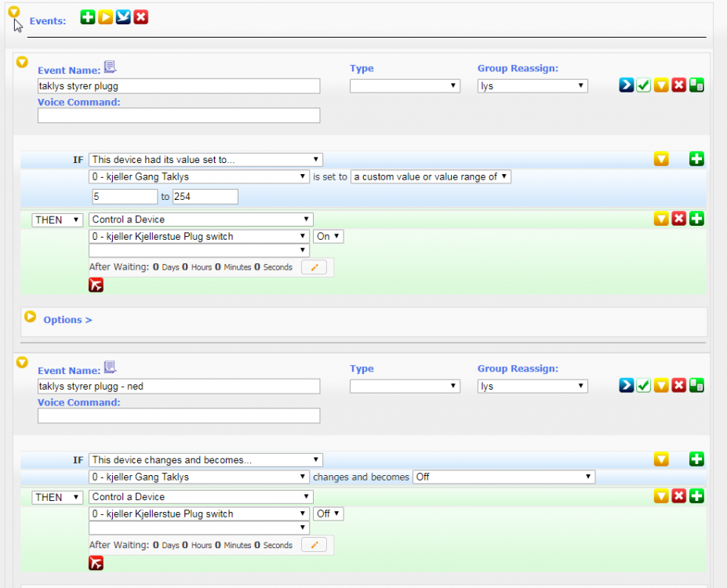This screenshot has height=588, width=727.
Task: Toggle green checkmark on 'taklys styrer plugg - ned'
Action: point(644,385)
